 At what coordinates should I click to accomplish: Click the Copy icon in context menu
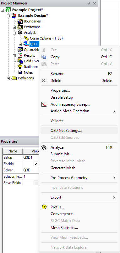(x=44, y=57)
